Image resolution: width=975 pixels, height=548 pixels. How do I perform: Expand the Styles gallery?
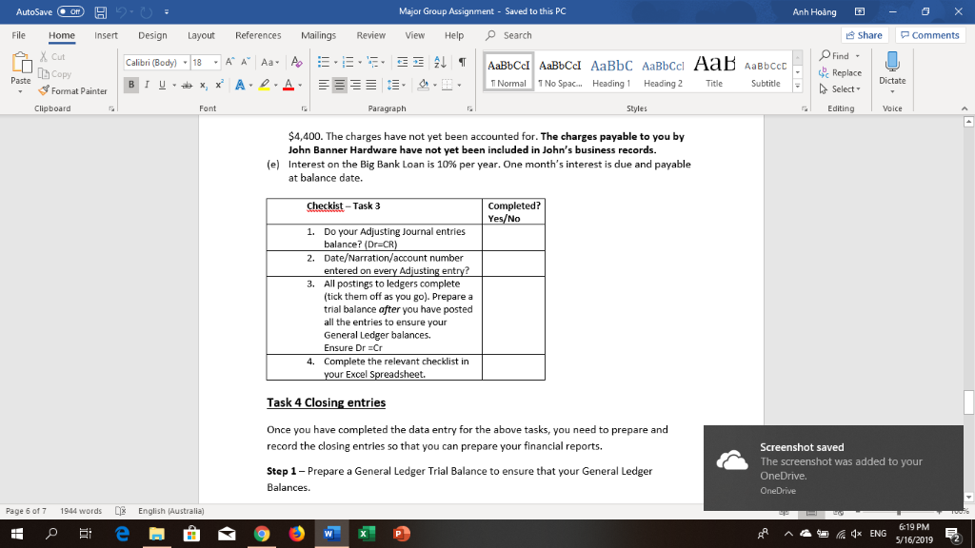point(798,87)
